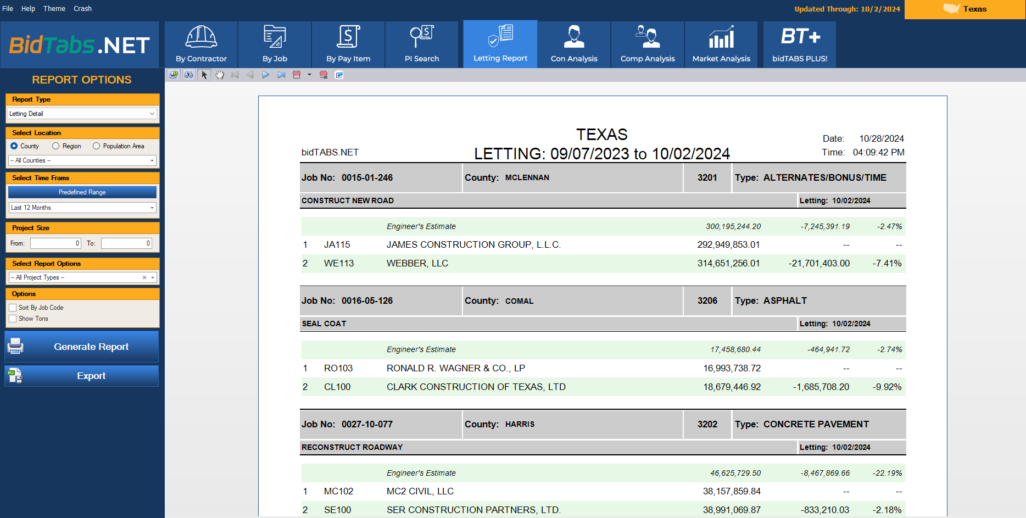Select the Population Area radio button

pos(97,146)
